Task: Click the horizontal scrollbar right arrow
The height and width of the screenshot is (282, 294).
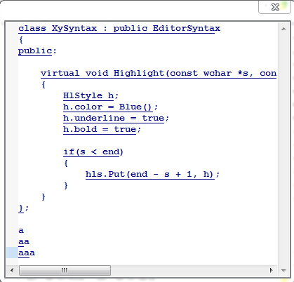Action: [272, 271]
